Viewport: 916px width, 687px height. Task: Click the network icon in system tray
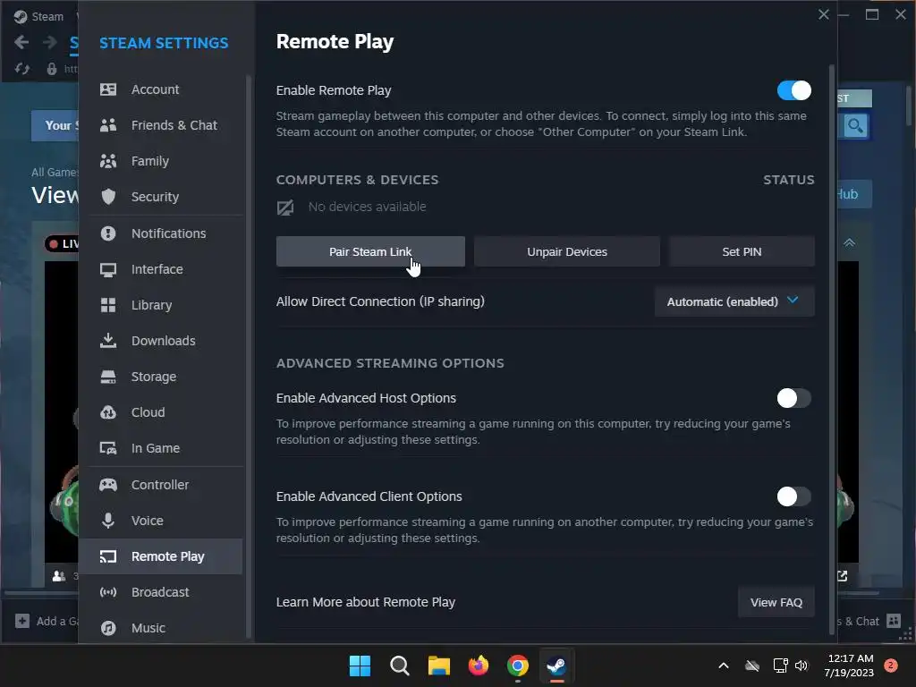(780, 666)
